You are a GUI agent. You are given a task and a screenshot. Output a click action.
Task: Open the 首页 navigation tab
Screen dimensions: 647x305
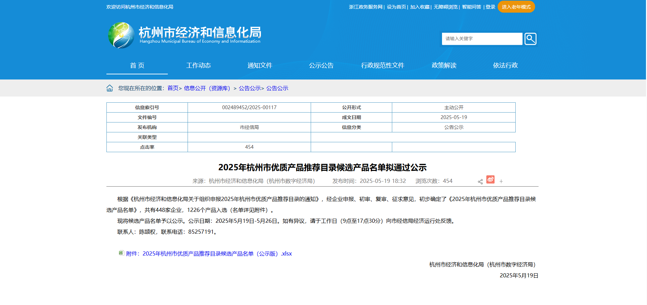[x=137, y=66]
